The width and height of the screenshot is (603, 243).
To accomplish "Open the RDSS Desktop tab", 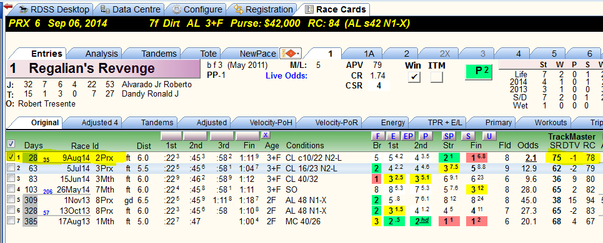I will 54,9.
